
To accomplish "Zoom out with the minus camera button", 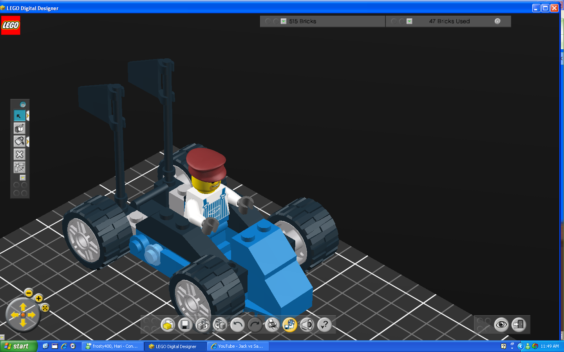I will tap(29, 293).
